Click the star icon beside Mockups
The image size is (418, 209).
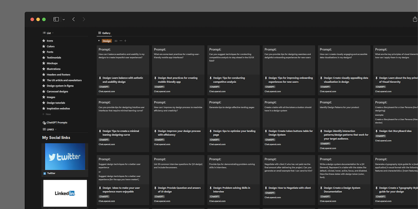pyautogui.click(x=44, y=63)
